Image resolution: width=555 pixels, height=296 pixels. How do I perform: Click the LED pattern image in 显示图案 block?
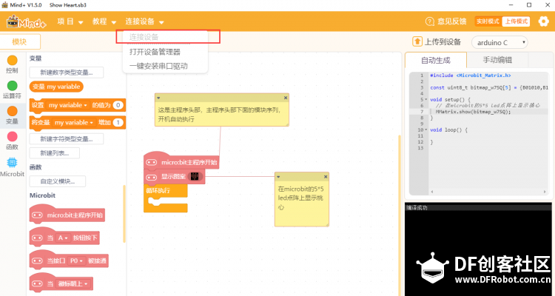click(194, 176)
